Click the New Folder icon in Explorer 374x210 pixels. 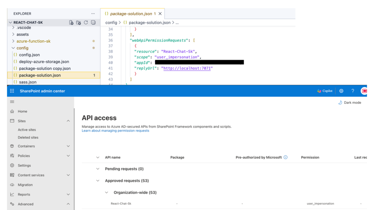[x=79, y=23]
